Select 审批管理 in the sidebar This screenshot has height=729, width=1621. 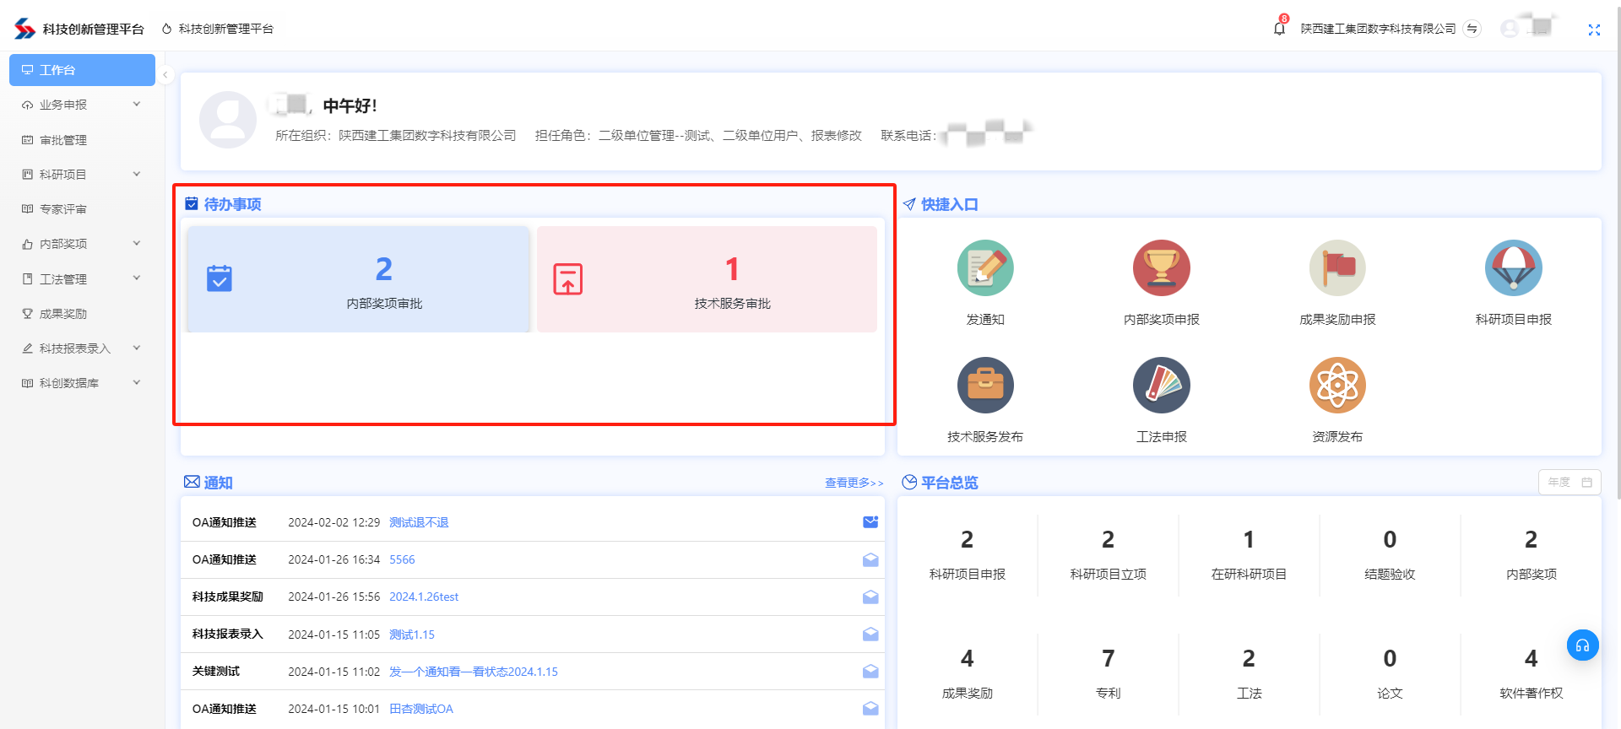pyautogui.click(x=63, y=140)
